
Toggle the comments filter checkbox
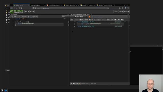point(95,20)
